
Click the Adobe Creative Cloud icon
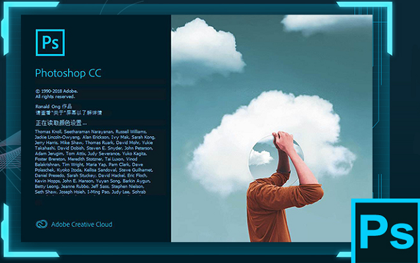point(41,224)
